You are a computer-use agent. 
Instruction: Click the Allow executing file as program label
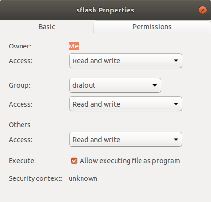coord(130,161)
